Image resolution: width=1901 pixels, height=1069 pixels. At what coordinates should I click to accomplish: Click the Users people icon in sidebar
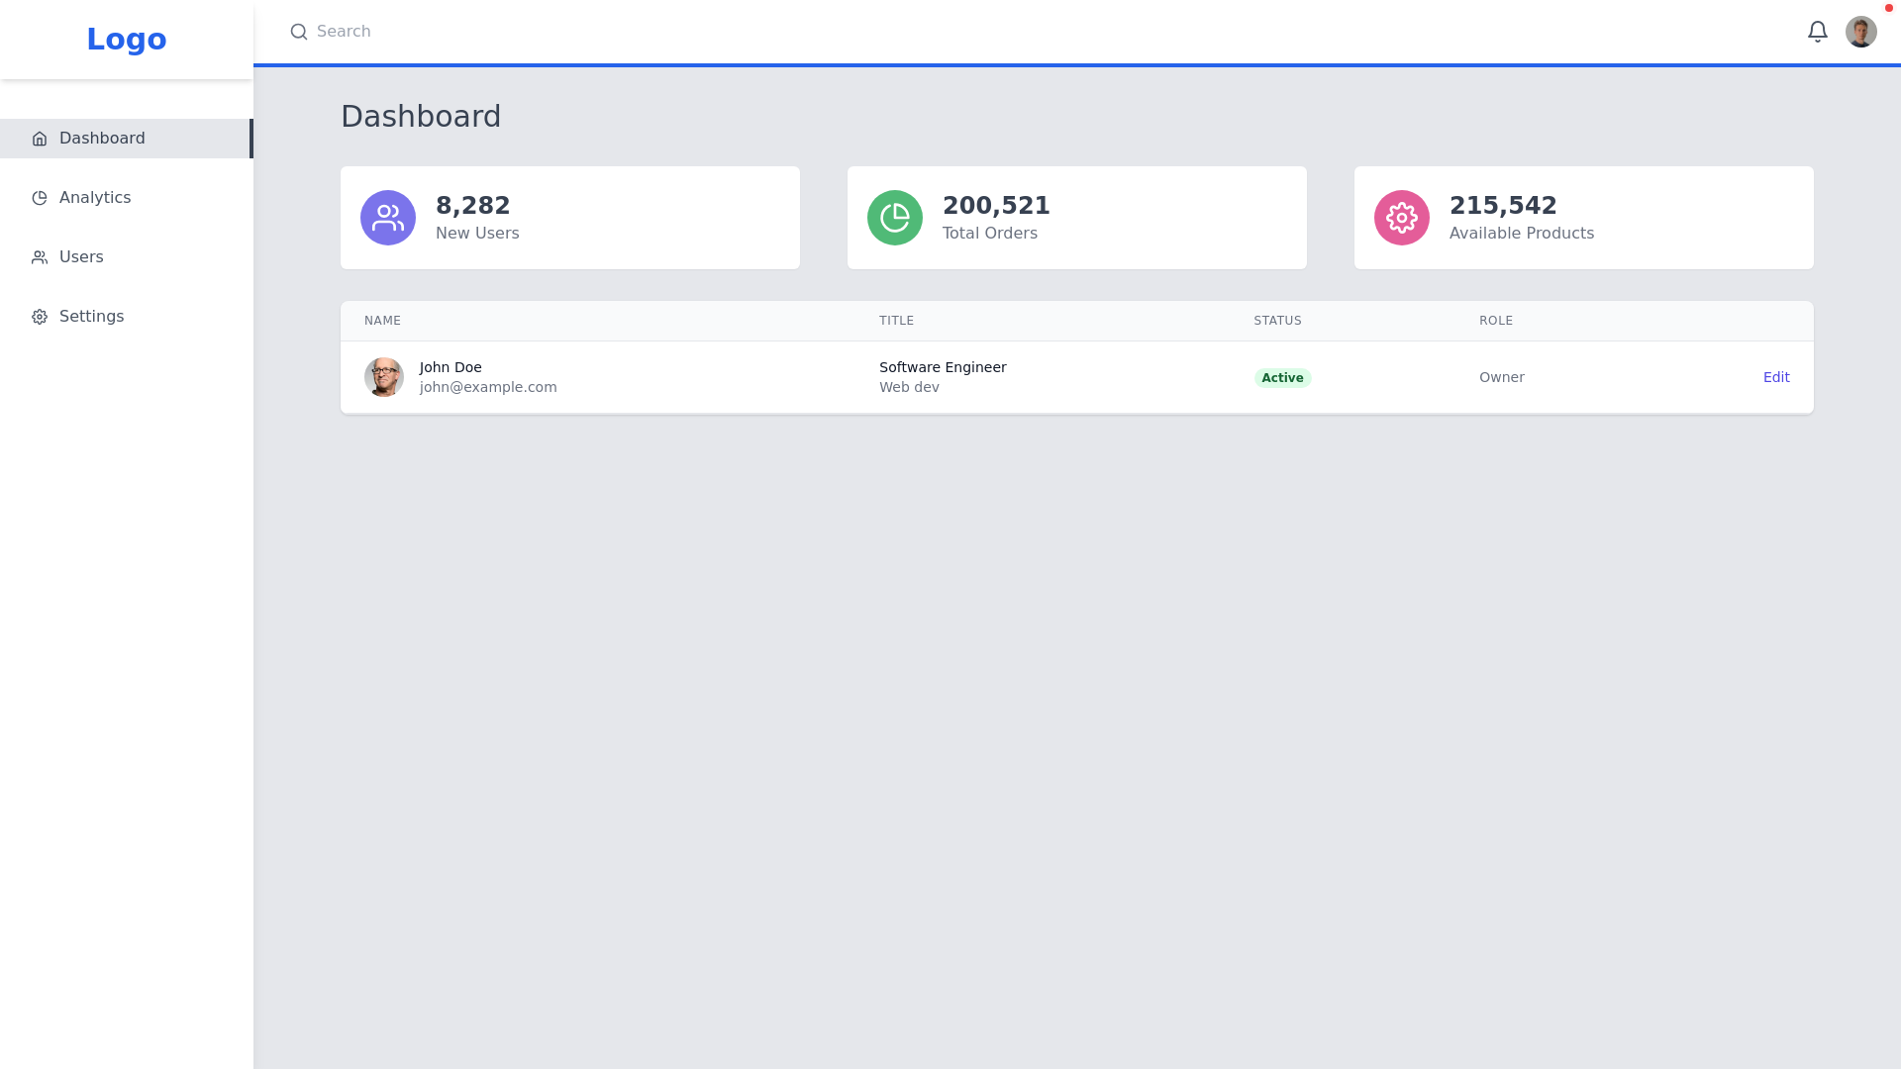[40, 256]
